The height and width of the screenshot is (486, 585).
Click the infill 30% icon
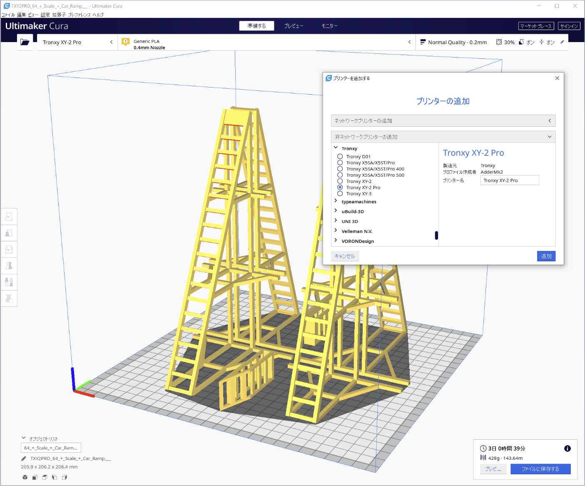click(499, 42)
